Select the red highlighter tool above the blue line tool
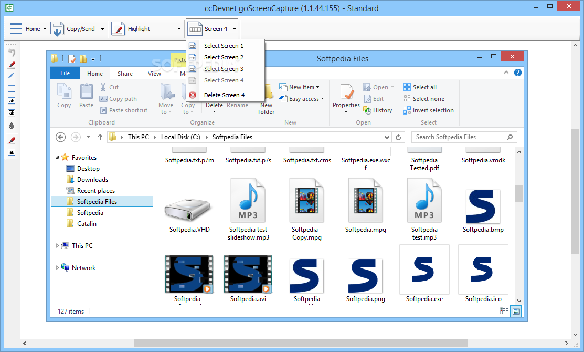Screen dimensions: 584x352 pos(12,65)
